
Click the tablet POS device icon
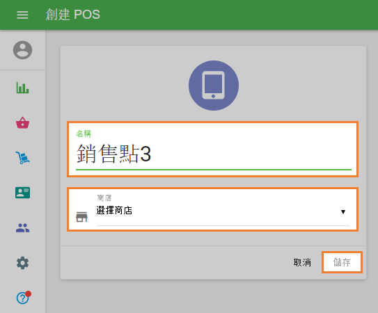click(x=214, y=86)
